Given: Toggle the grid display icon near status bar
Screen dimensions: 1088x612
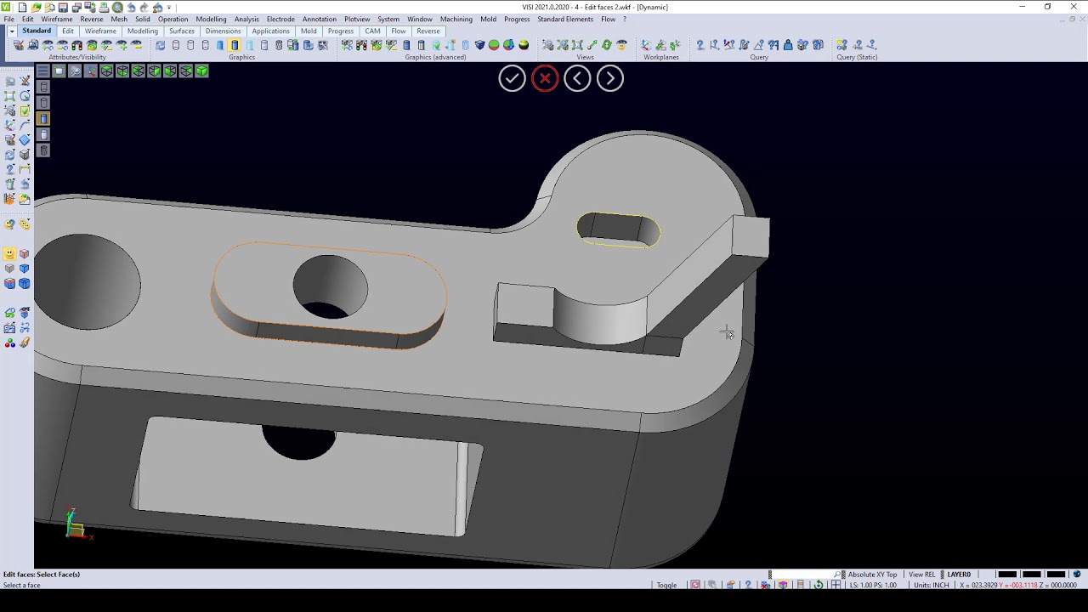Looking at the screenshot, I should pyautogui.click(x=836, y=585).
